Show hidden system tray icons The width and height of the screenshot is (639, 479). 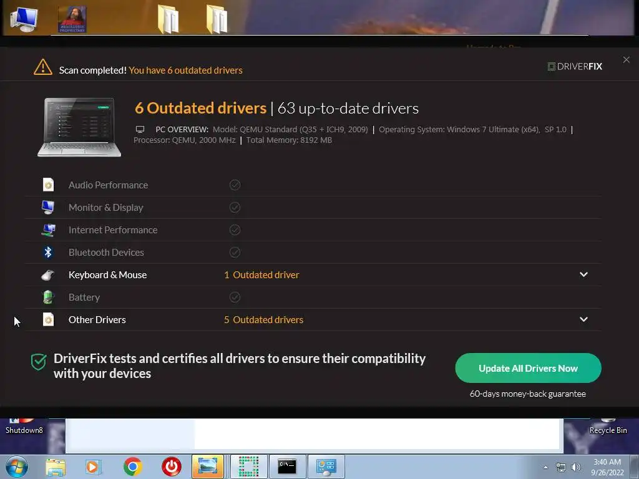[x=545, y=467]
